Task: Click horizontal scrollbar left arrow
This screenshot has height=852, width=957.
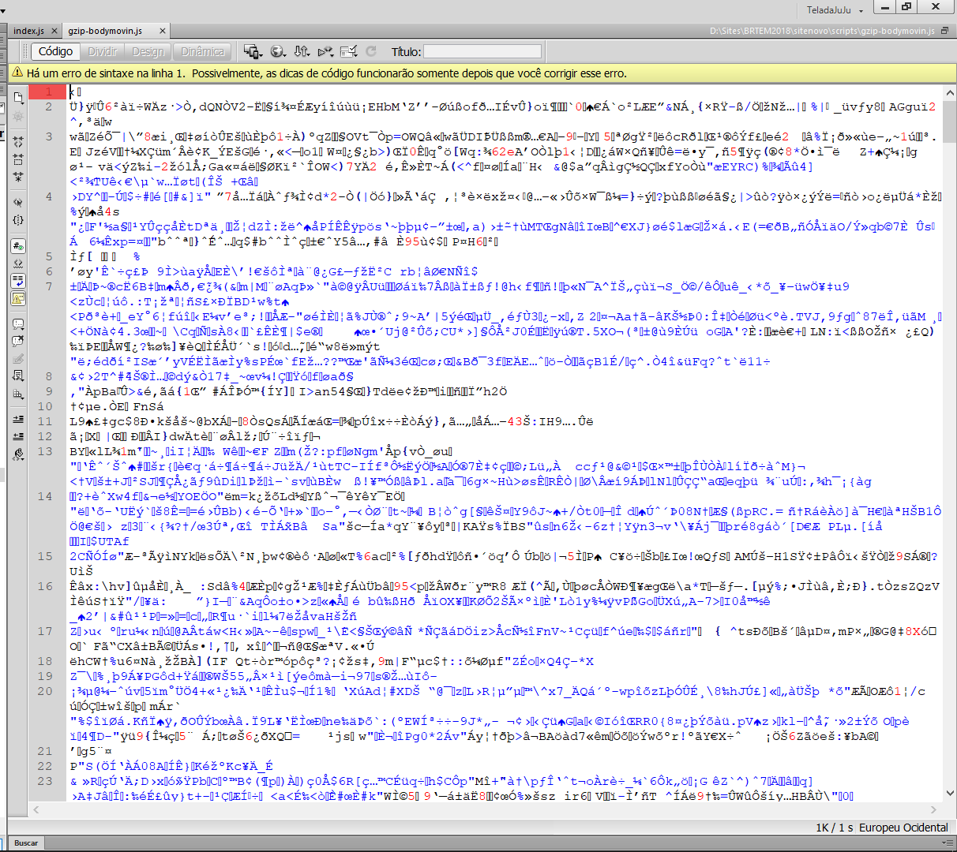Action: 36,809
